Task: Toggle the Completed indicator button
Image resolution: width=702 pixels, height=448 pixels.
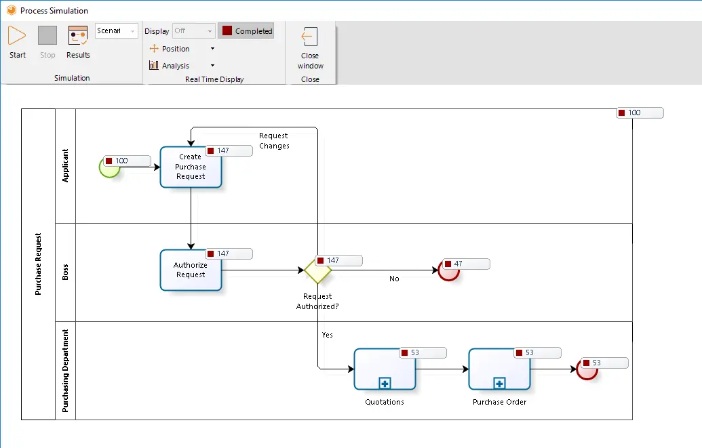Action: click(x=246, y=31)
